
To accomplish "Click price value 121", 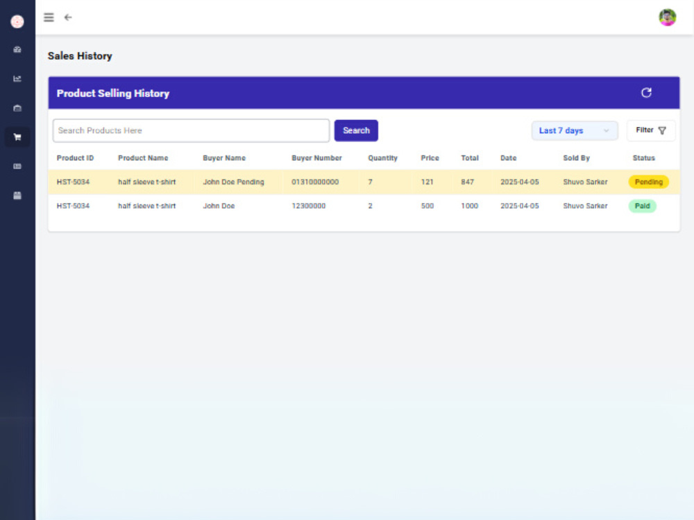I will (427, 182).
